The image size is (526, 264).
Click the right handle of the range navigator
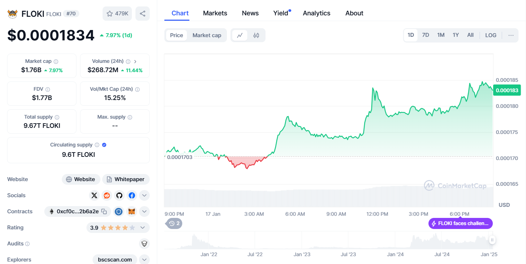click(492, 240)
